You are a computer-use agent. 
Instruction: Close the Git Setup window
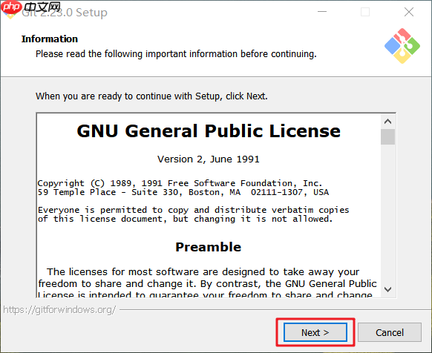[409, 12]
